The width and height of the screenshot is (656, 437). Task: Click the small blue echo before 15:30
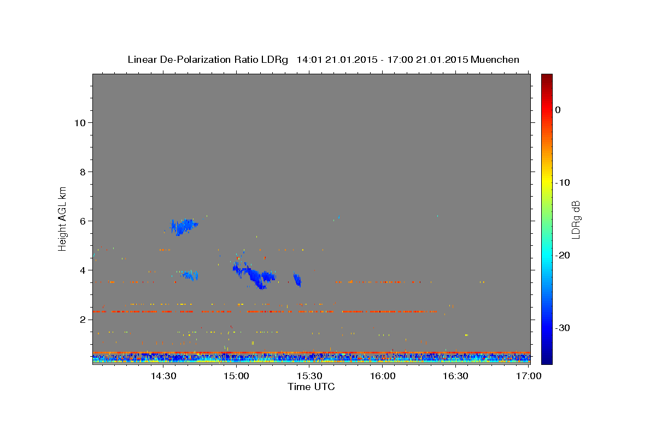coord(297,280)
